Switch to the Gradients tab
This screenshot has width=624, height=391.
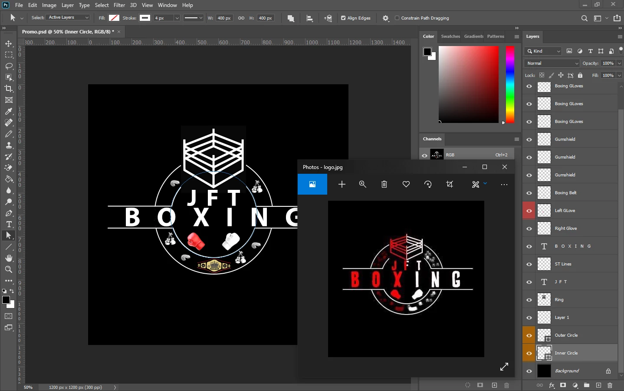tap(473, 36)
